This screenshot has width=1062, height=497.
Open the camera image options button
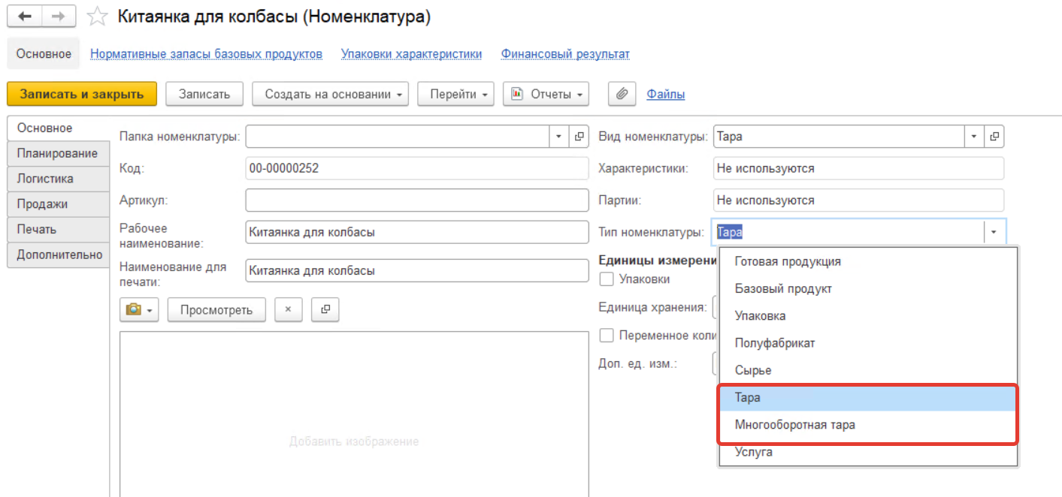[x=138, y=309]
